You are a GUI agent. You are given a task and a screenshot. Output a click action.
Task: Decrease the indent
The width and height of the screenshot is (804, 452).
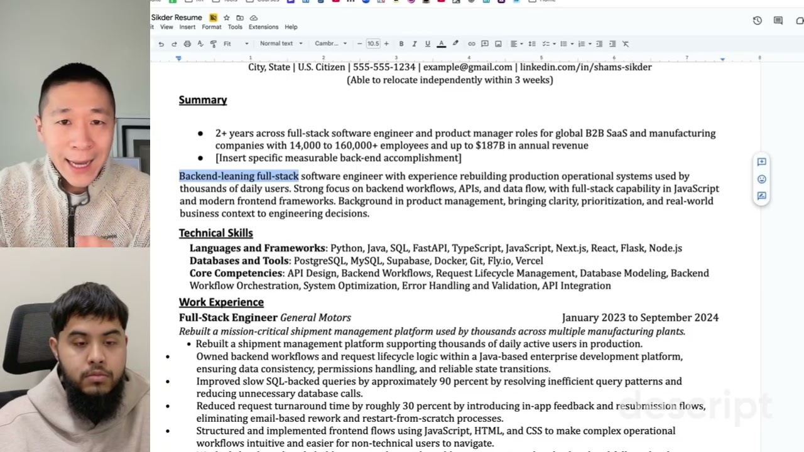tap(599, 44)
